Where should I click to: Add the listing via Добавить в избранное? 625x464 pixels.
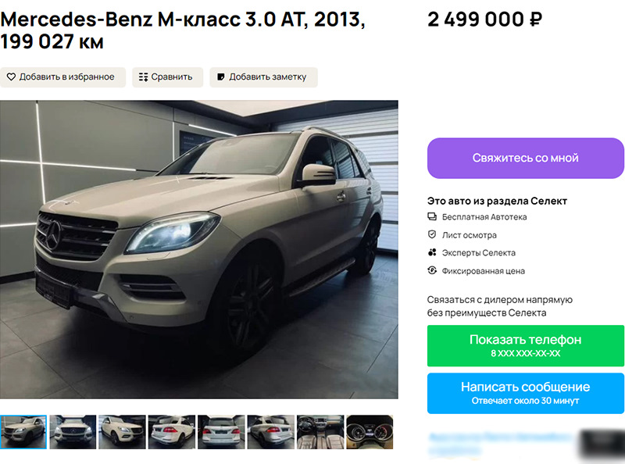(62, 77)
